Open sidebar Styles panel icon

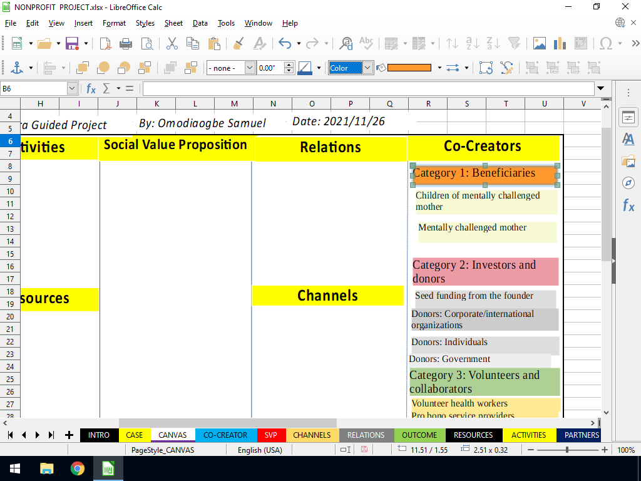628,140
